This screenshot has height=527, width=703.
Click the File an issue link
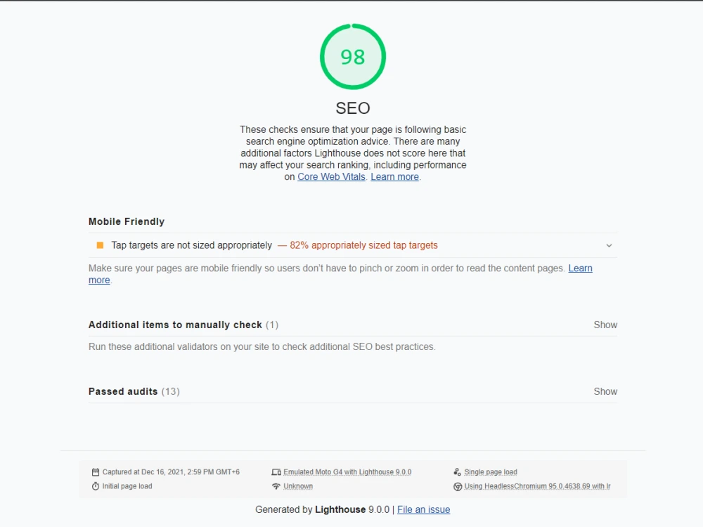pos(424,509)
